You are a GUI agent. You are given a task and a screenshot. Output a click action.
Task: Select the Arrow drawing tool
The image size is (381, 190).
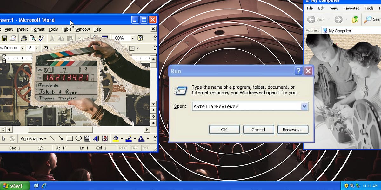[x=61, y=138]
